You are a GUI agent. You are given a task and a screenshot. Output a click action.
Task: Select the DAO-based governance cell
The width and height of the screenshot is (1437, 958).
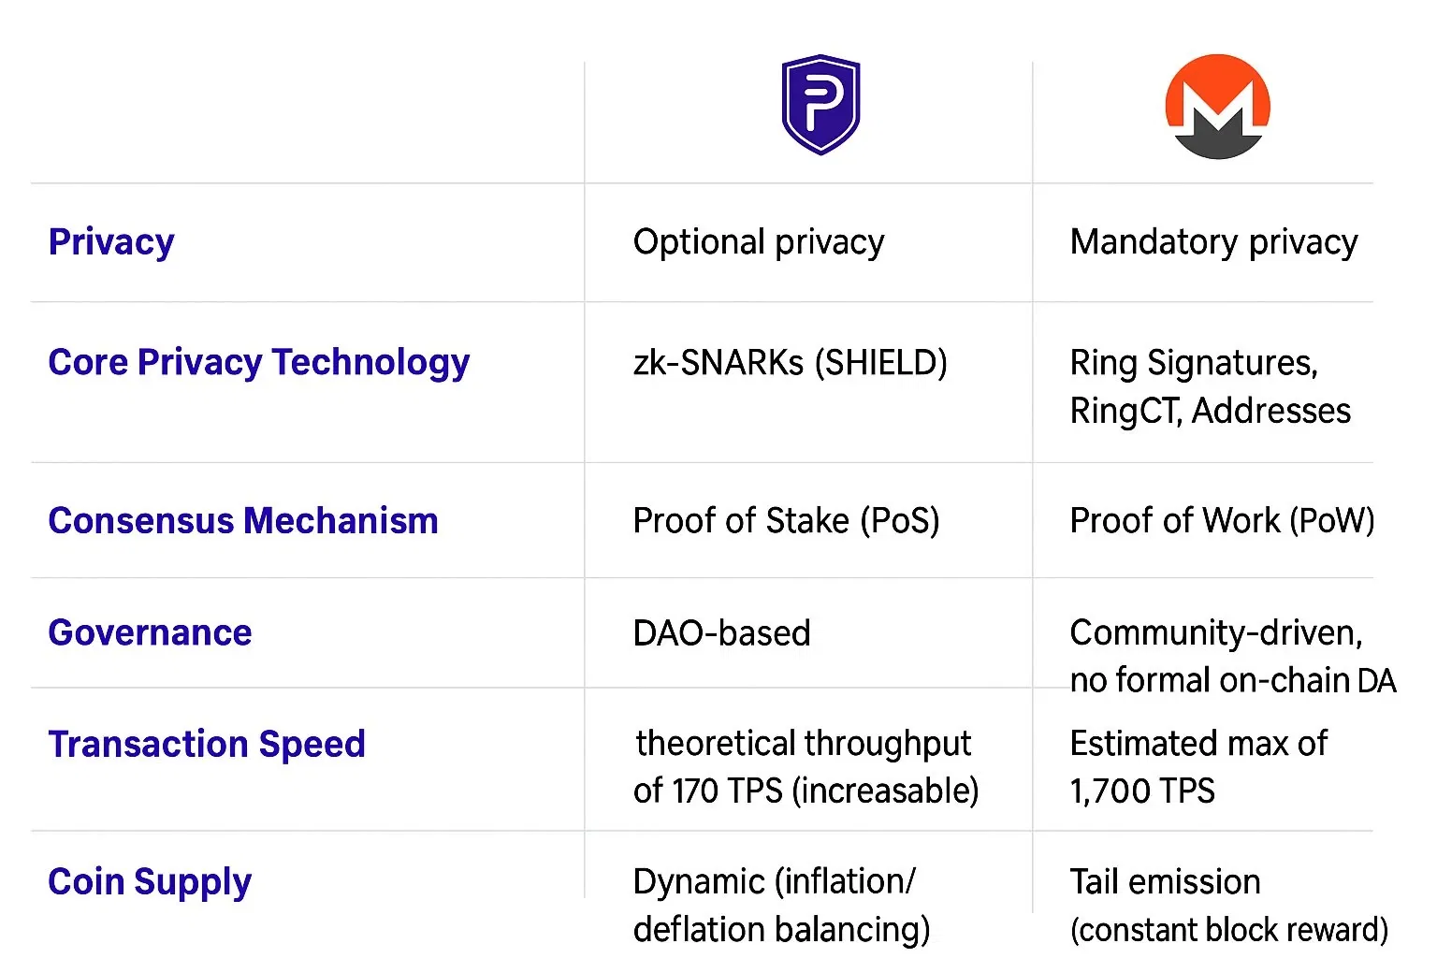[x=721, y=633]
